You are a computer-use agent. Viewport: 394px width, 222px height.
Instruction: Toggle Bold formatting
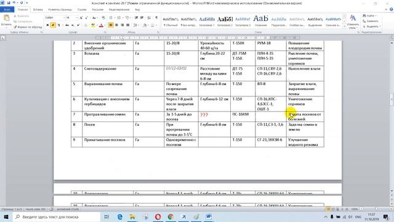click(47, 25)
